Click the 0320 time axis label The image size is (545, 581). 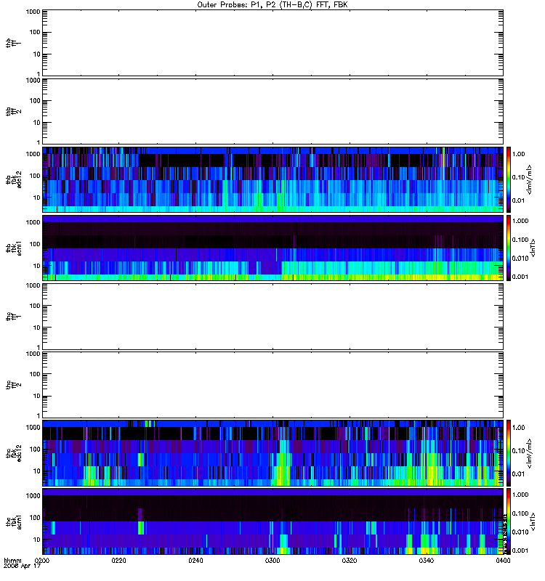pyautogui.click(x=350, y=560)
